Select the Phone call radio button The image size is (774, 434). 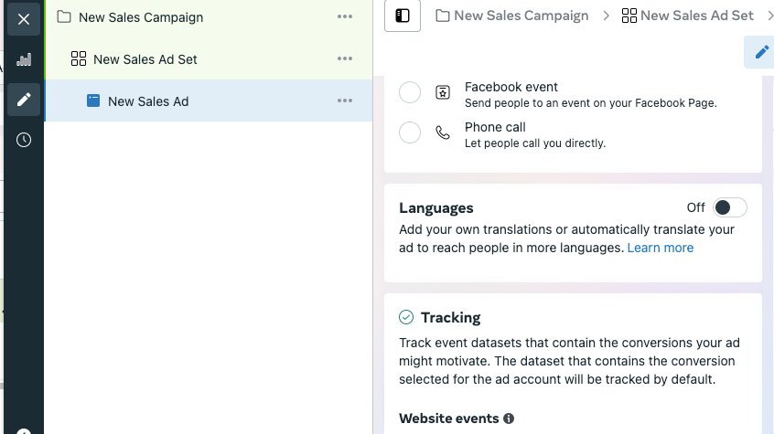click(x=410, y=132)
